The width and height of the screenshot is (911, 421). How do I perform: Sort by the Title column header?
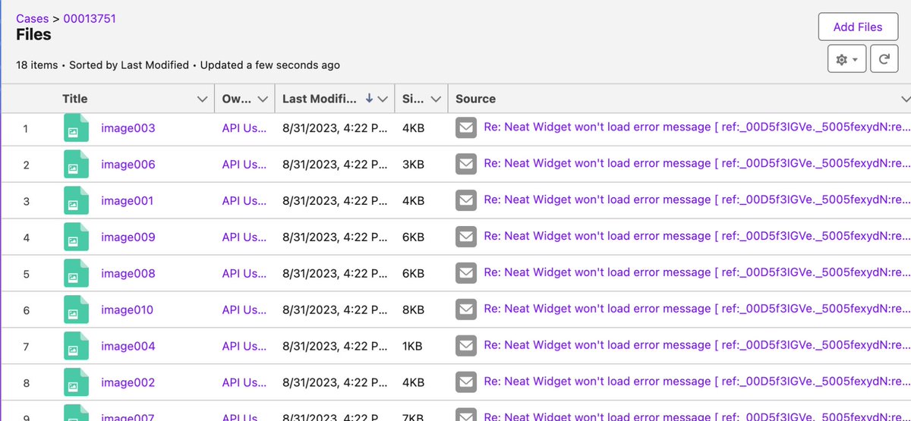(74, 99)
